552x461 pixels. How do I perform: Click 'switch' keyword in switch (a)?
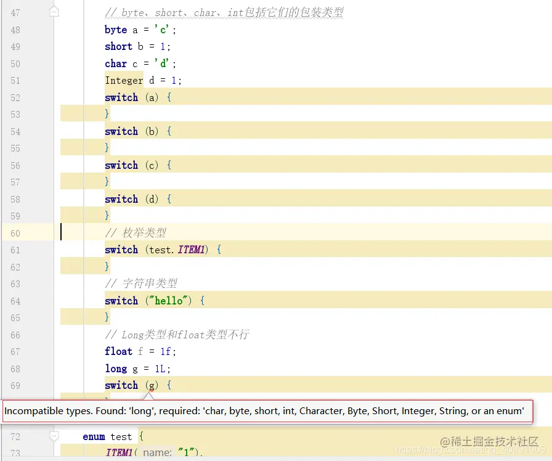[x=121, y=97]
